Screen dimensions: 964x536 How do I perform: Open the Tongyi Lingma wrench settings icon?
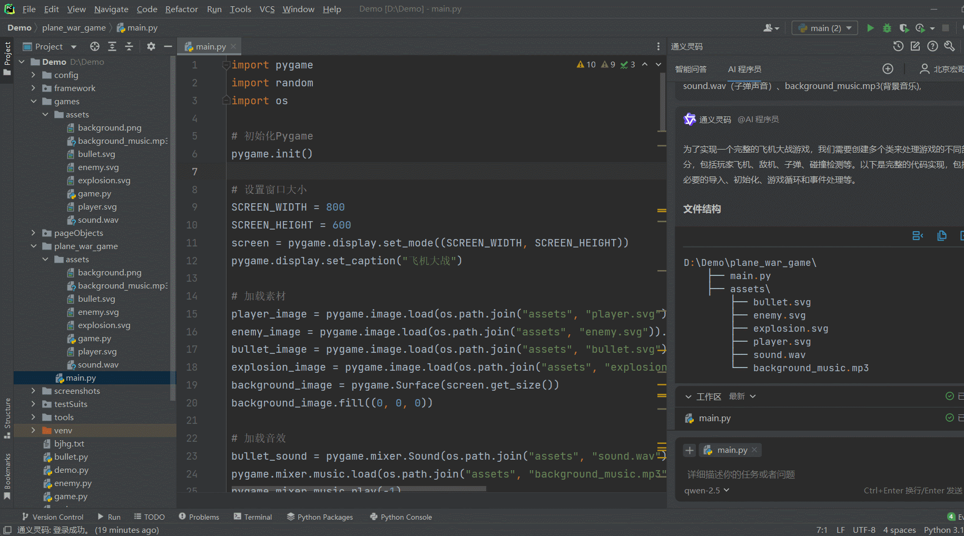coord(949,46)
